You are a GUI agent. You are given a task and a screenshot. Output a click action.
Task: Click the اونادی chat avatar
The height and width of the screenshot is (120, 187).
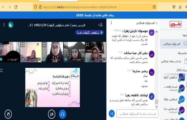pyautogui.click(x=152, y=96)
